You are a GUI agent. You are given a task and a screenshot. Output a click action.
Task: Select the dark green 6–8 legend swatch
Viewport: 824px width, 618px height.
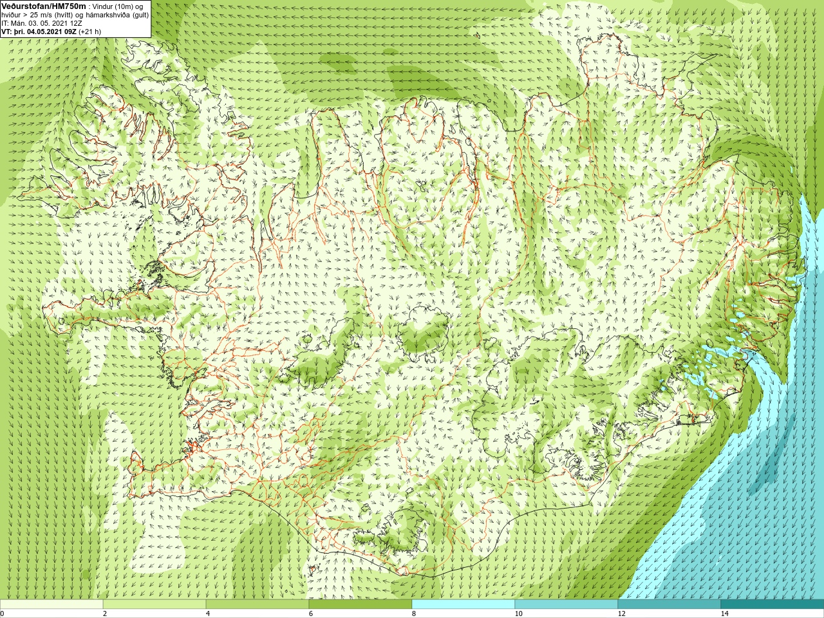point(360,604)
